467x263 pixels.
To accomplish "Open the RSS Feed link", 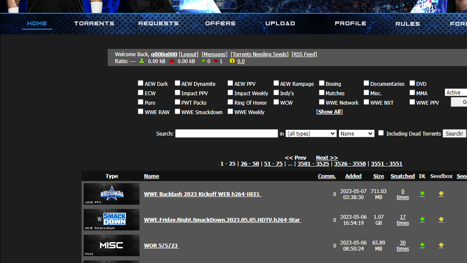I will pyautogui.click(x=304, y=54).
